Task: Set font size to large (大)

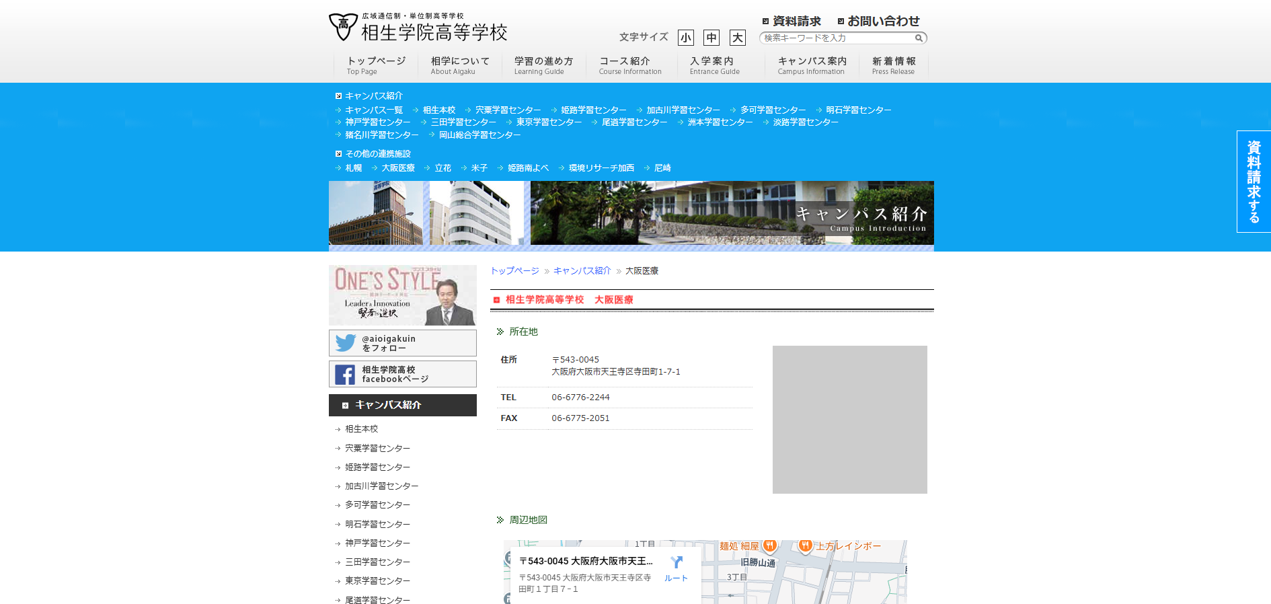Action: point(737,38)
